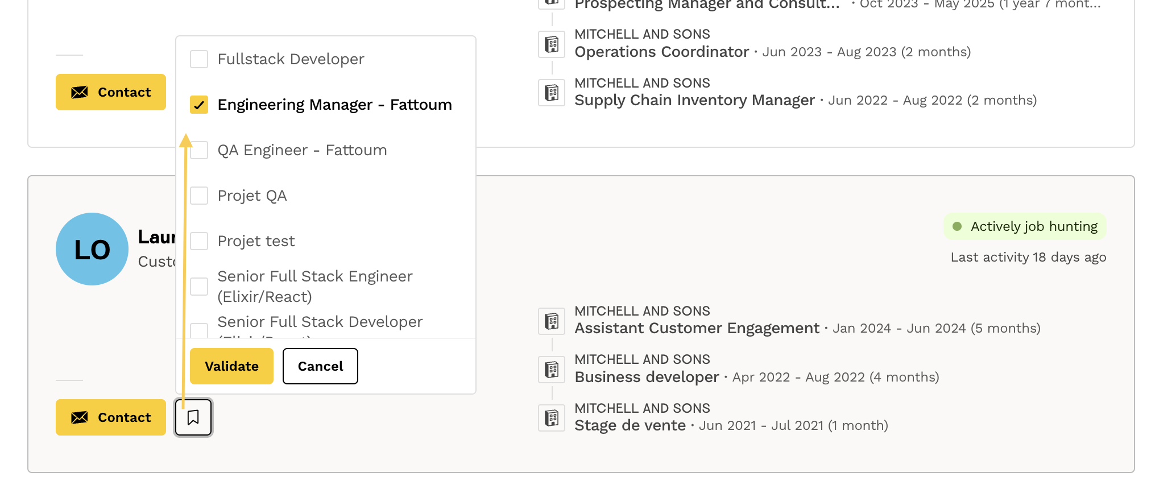Check Senior Full Stack Engineer (Elixir/React) box
The image size is (1151, 489).
(x=199, y=287)
